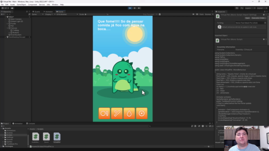This screenshot has height=151, width=269.
Task: Expand the Buttons object
Action: coord(9,33)
